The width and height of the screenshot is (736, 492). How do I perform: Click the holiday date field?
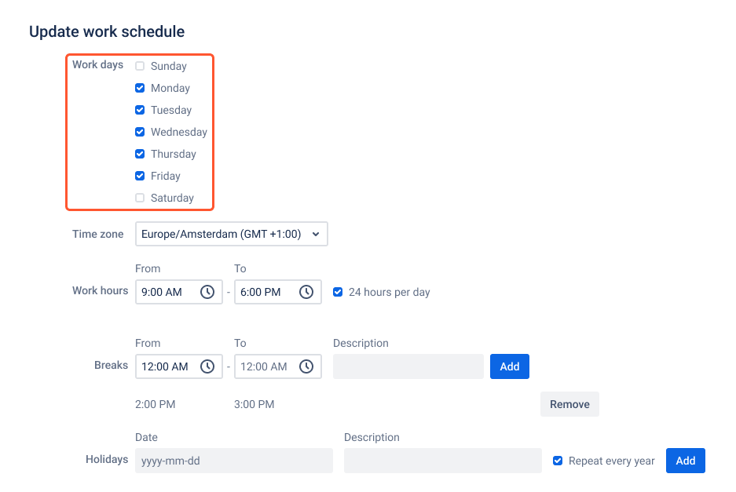233,461
